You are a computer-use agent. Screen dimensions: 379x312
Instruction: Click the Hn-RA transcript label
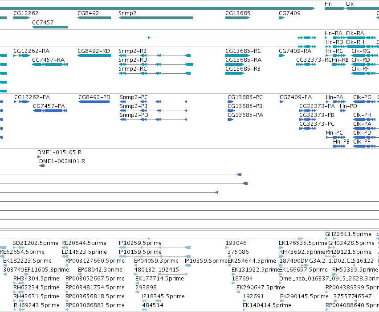[x=334, y=33]
